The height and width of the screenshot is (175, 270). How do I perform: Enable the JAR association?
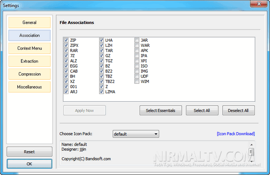click(x=137, y=40)
